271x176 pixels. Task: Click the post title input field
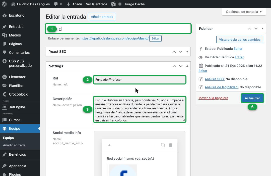click(x=118, y=29)
